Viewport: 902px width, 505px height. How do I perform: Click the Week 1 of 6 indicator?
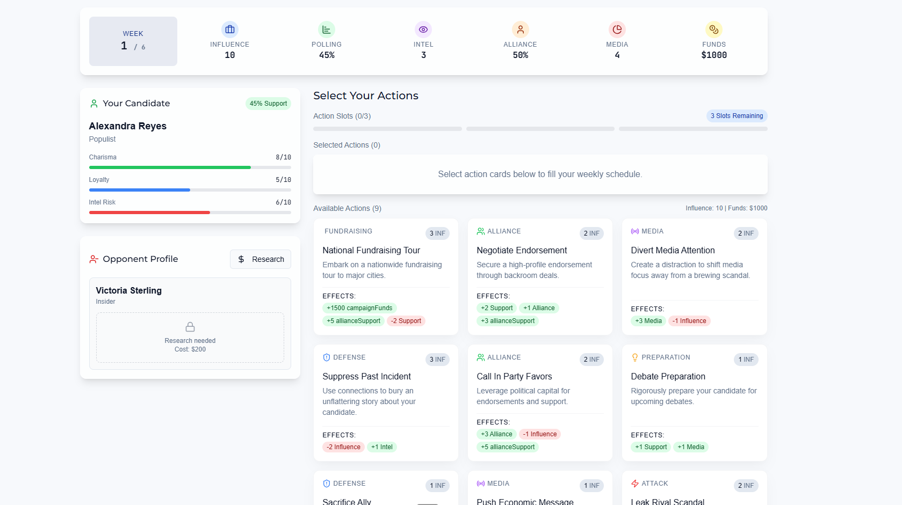pyautogui.click(x=133, y=41)
